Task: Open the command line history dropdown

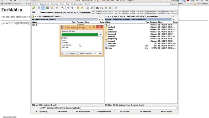Action: tap(176, 108)
